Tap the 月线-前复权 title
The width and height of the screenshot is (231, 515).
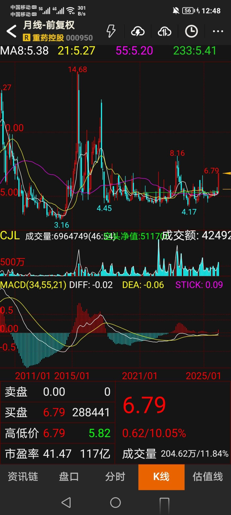pos(49,25)
